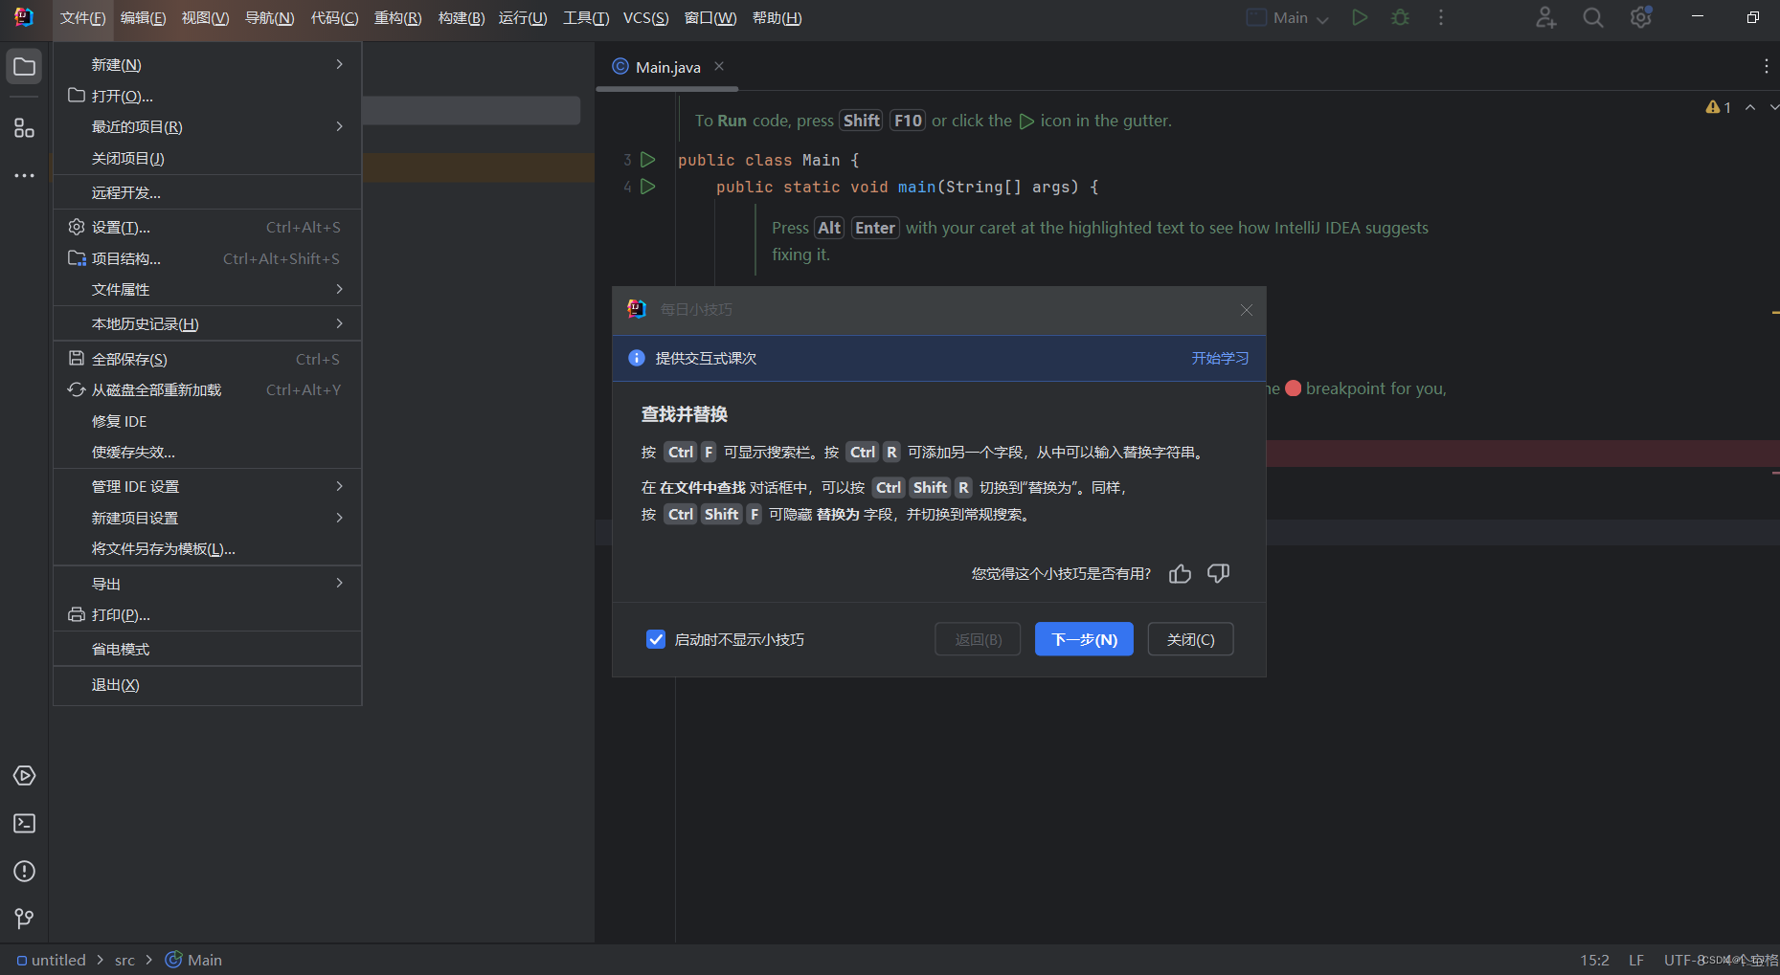Jump to the previous highlighted problem arrow
1780x975 pixels.
click(x=1750, y=107)
